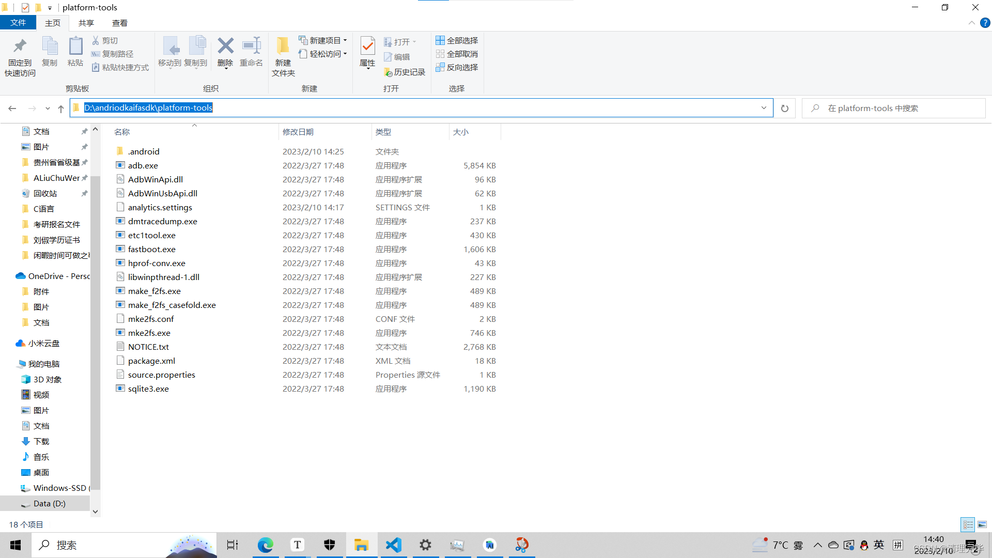
Task: Click the refresh icon beside the address bar
Action: (x=784, y=109)
